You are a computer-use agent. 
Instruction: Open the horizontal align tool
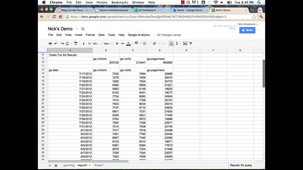point(154,43)
